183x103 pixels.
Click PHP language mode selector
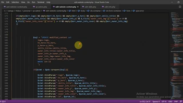point(176,102)
